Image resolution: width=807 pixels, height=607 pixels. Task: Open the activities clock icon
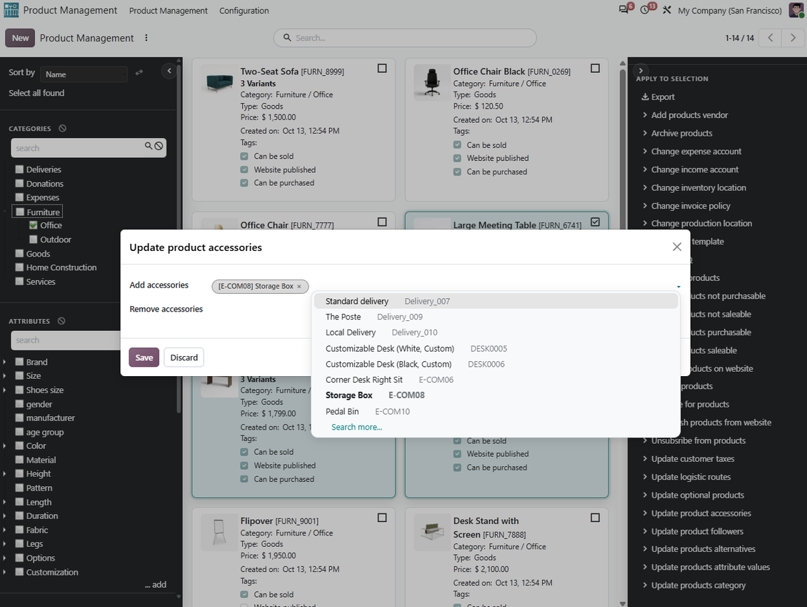[645, 10]
